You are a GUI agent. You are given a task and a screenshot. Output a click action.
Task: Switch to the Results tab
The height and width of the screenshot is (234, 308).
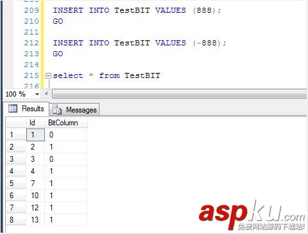point(26,109)
